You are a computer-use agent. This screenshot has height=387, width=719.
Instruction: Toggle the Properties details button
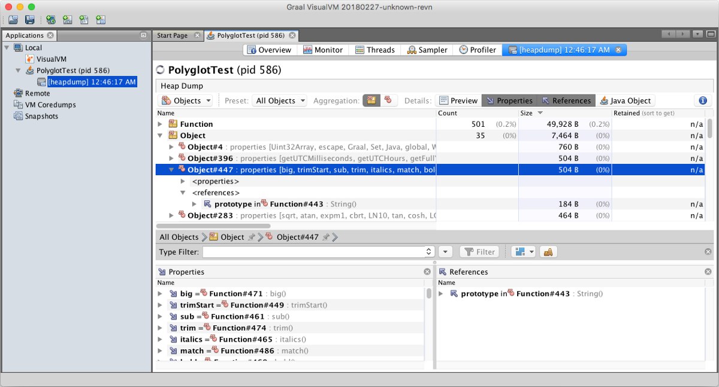(x=508, y=100)
